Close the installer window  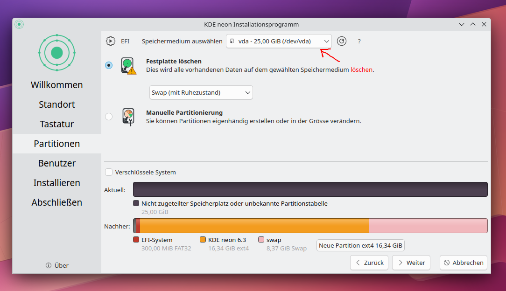(484, 25)
